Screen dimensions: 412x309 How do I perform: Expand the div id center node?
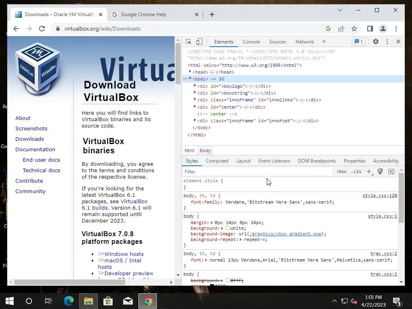[x=195, y=106]
